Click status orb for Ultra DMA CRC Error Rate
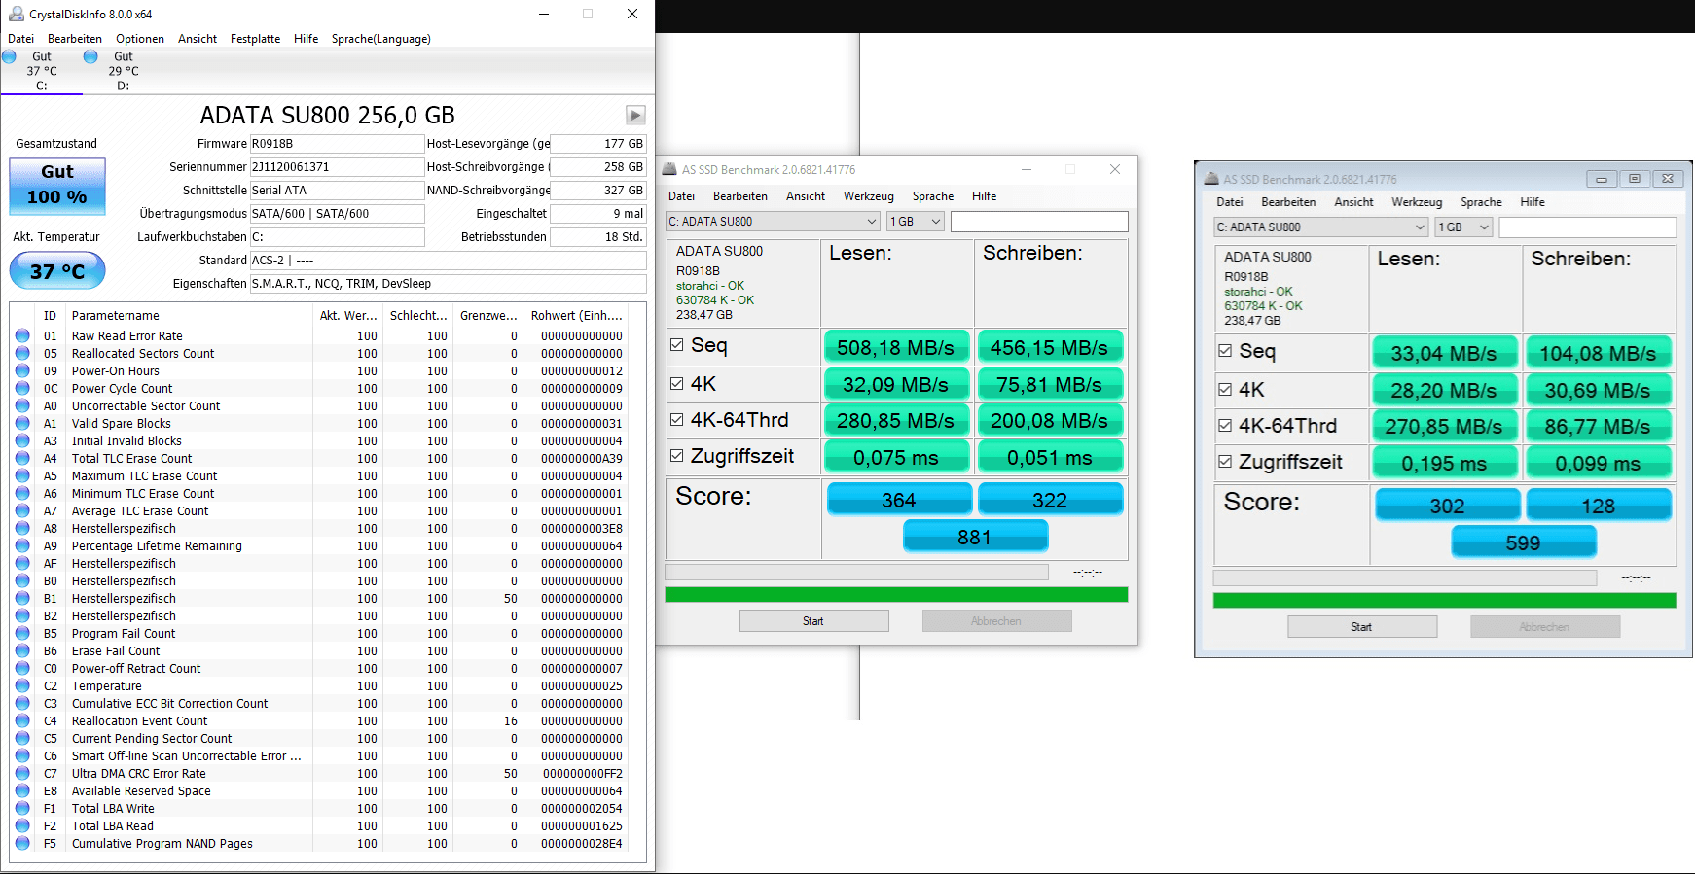The width and height of the screenshot is (1695, 874). click(x=22, y=773)
